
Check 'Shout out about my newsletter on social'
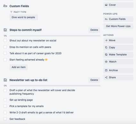pyautogui.click(x=5, y=40)
